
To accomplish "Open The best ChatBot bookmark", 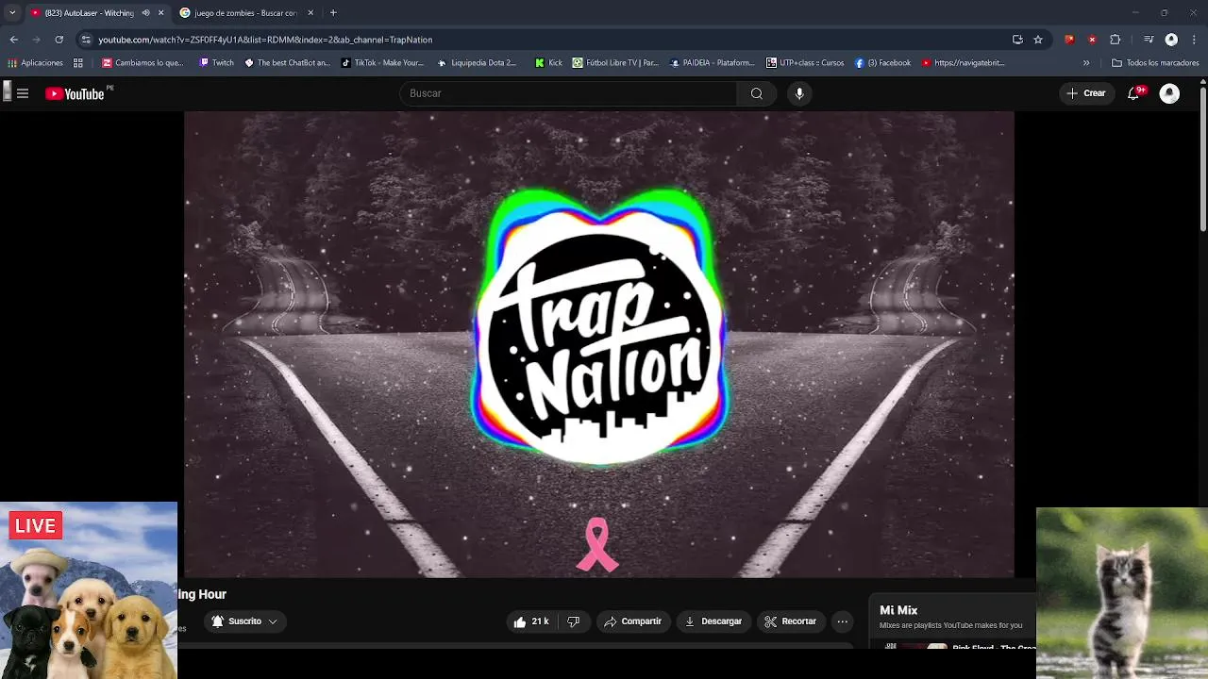I will [288, 63].
